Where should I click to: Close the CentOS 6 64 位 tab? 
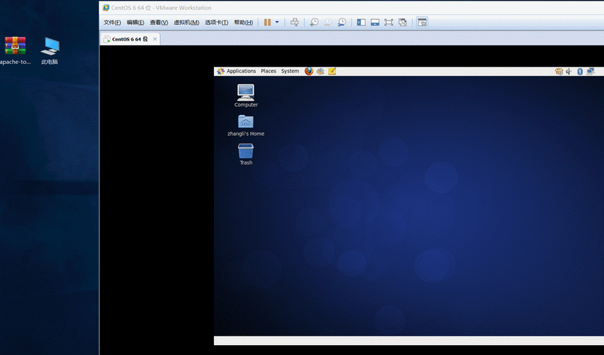coord(155,39)
